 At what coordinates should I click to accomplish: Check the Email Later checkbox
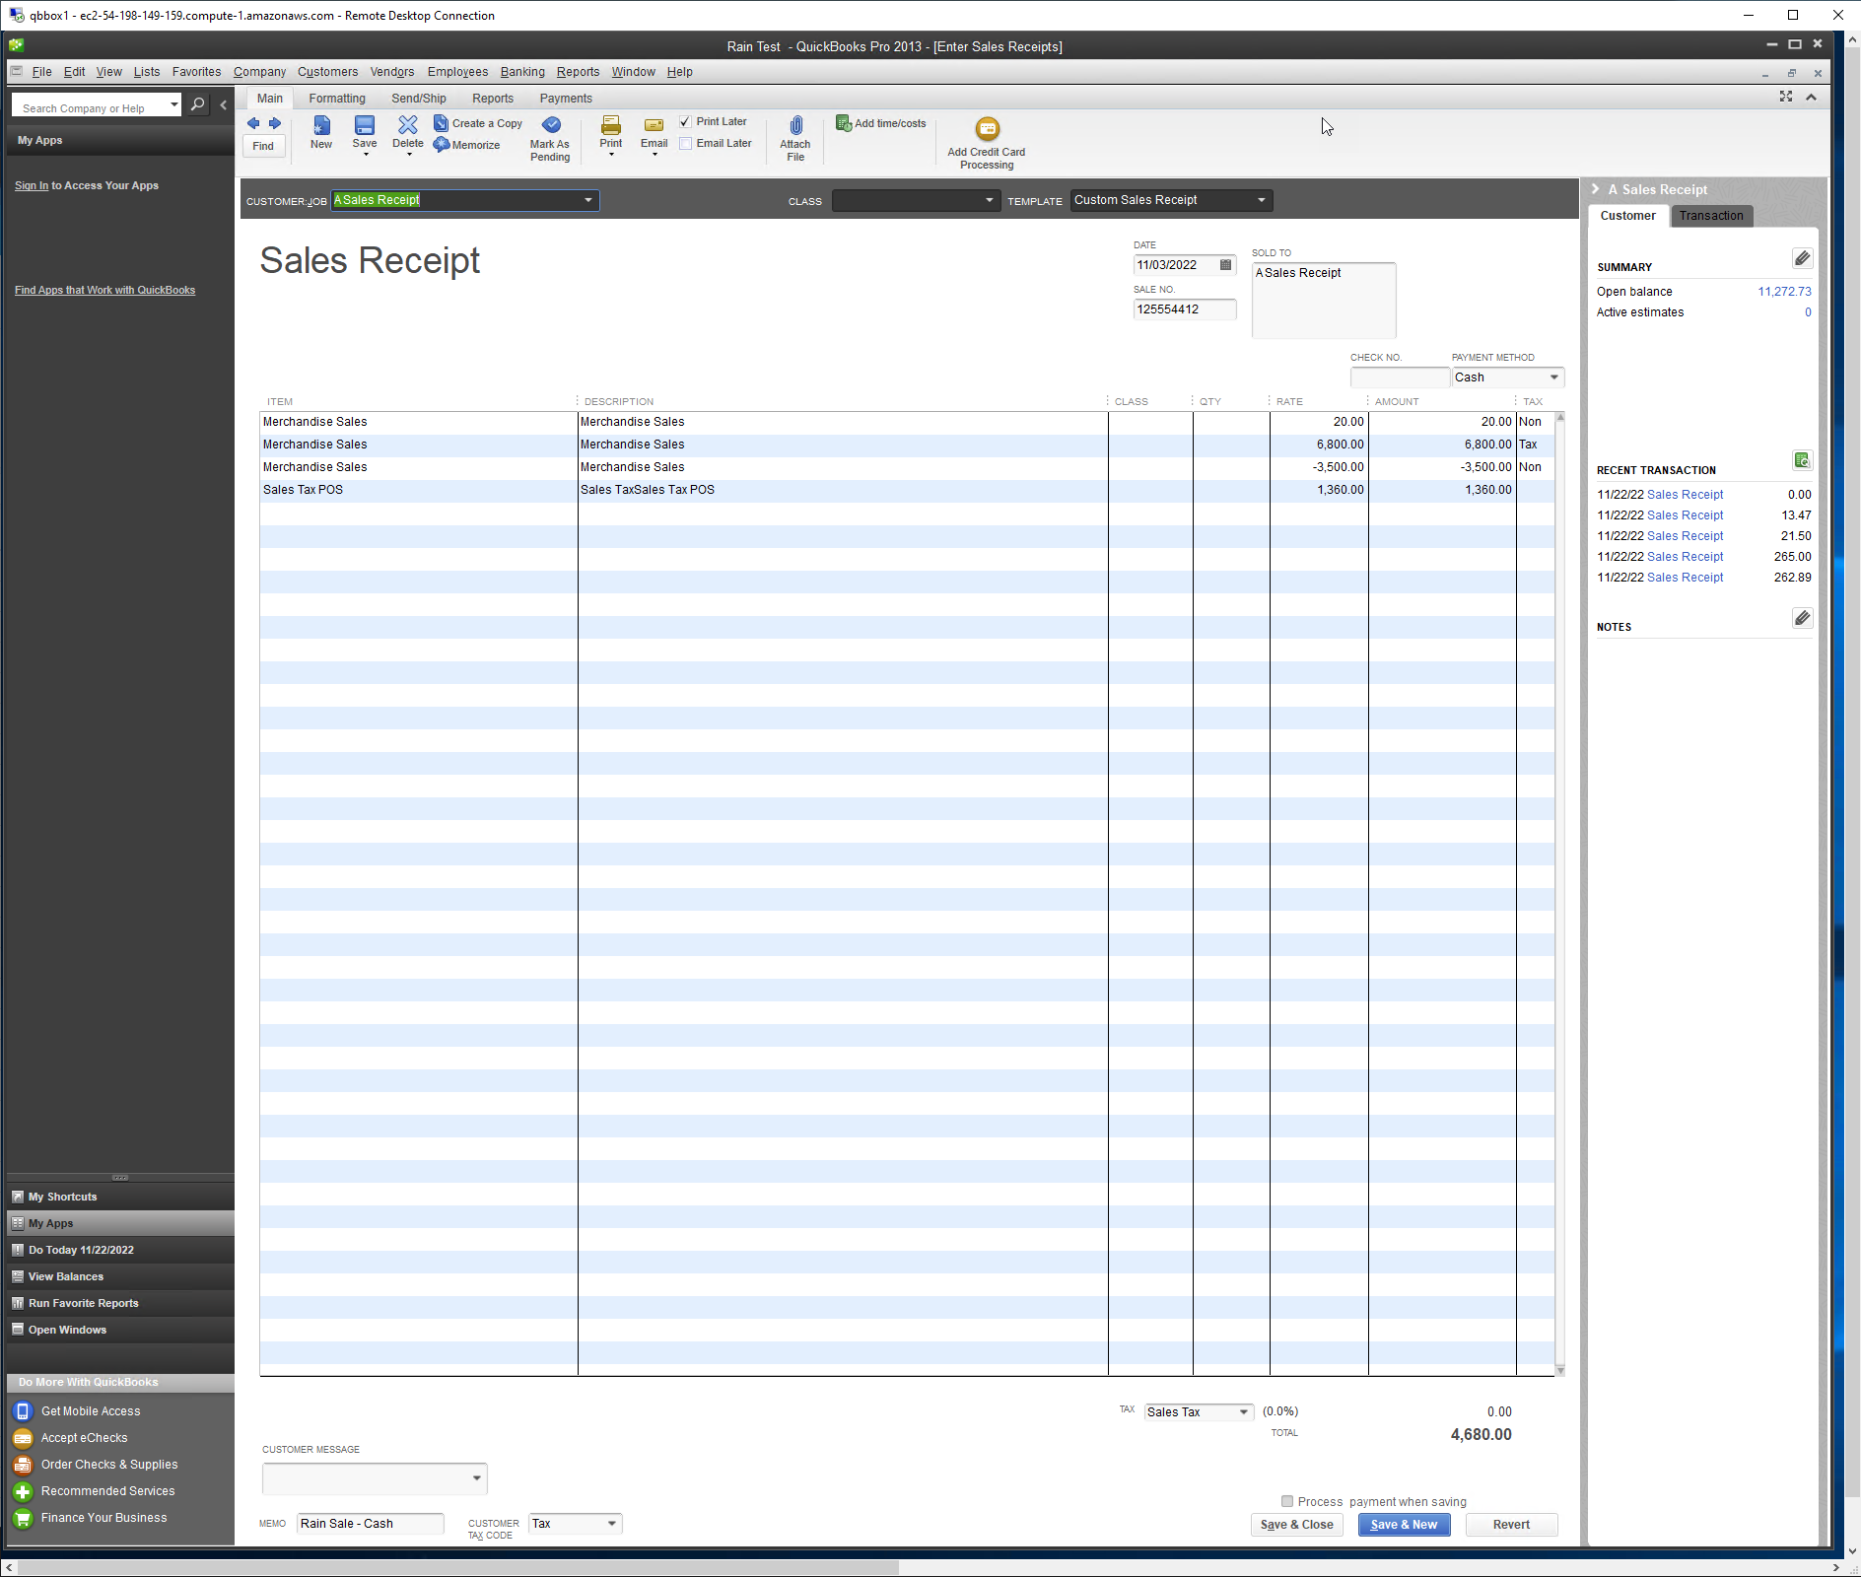[x=685, y=144]
